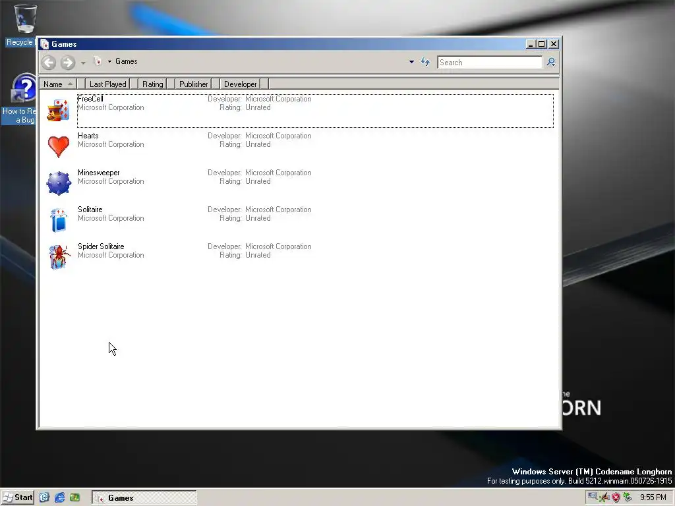Select the Hearts game icon
This screenshot has height=506, width=675.
pyautogui.click(x=58, y=147)
